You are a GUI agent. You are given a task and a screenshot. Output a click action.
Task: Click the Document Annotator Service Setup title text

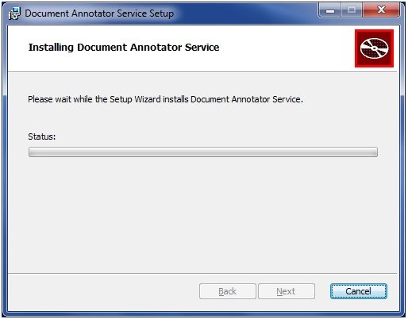click(99, 13)
